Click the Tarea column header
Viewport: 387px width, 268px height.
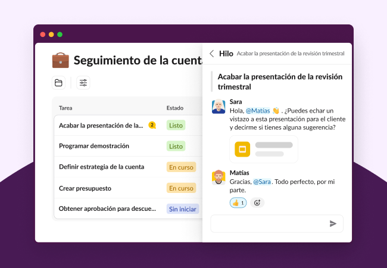pos(65,108)
